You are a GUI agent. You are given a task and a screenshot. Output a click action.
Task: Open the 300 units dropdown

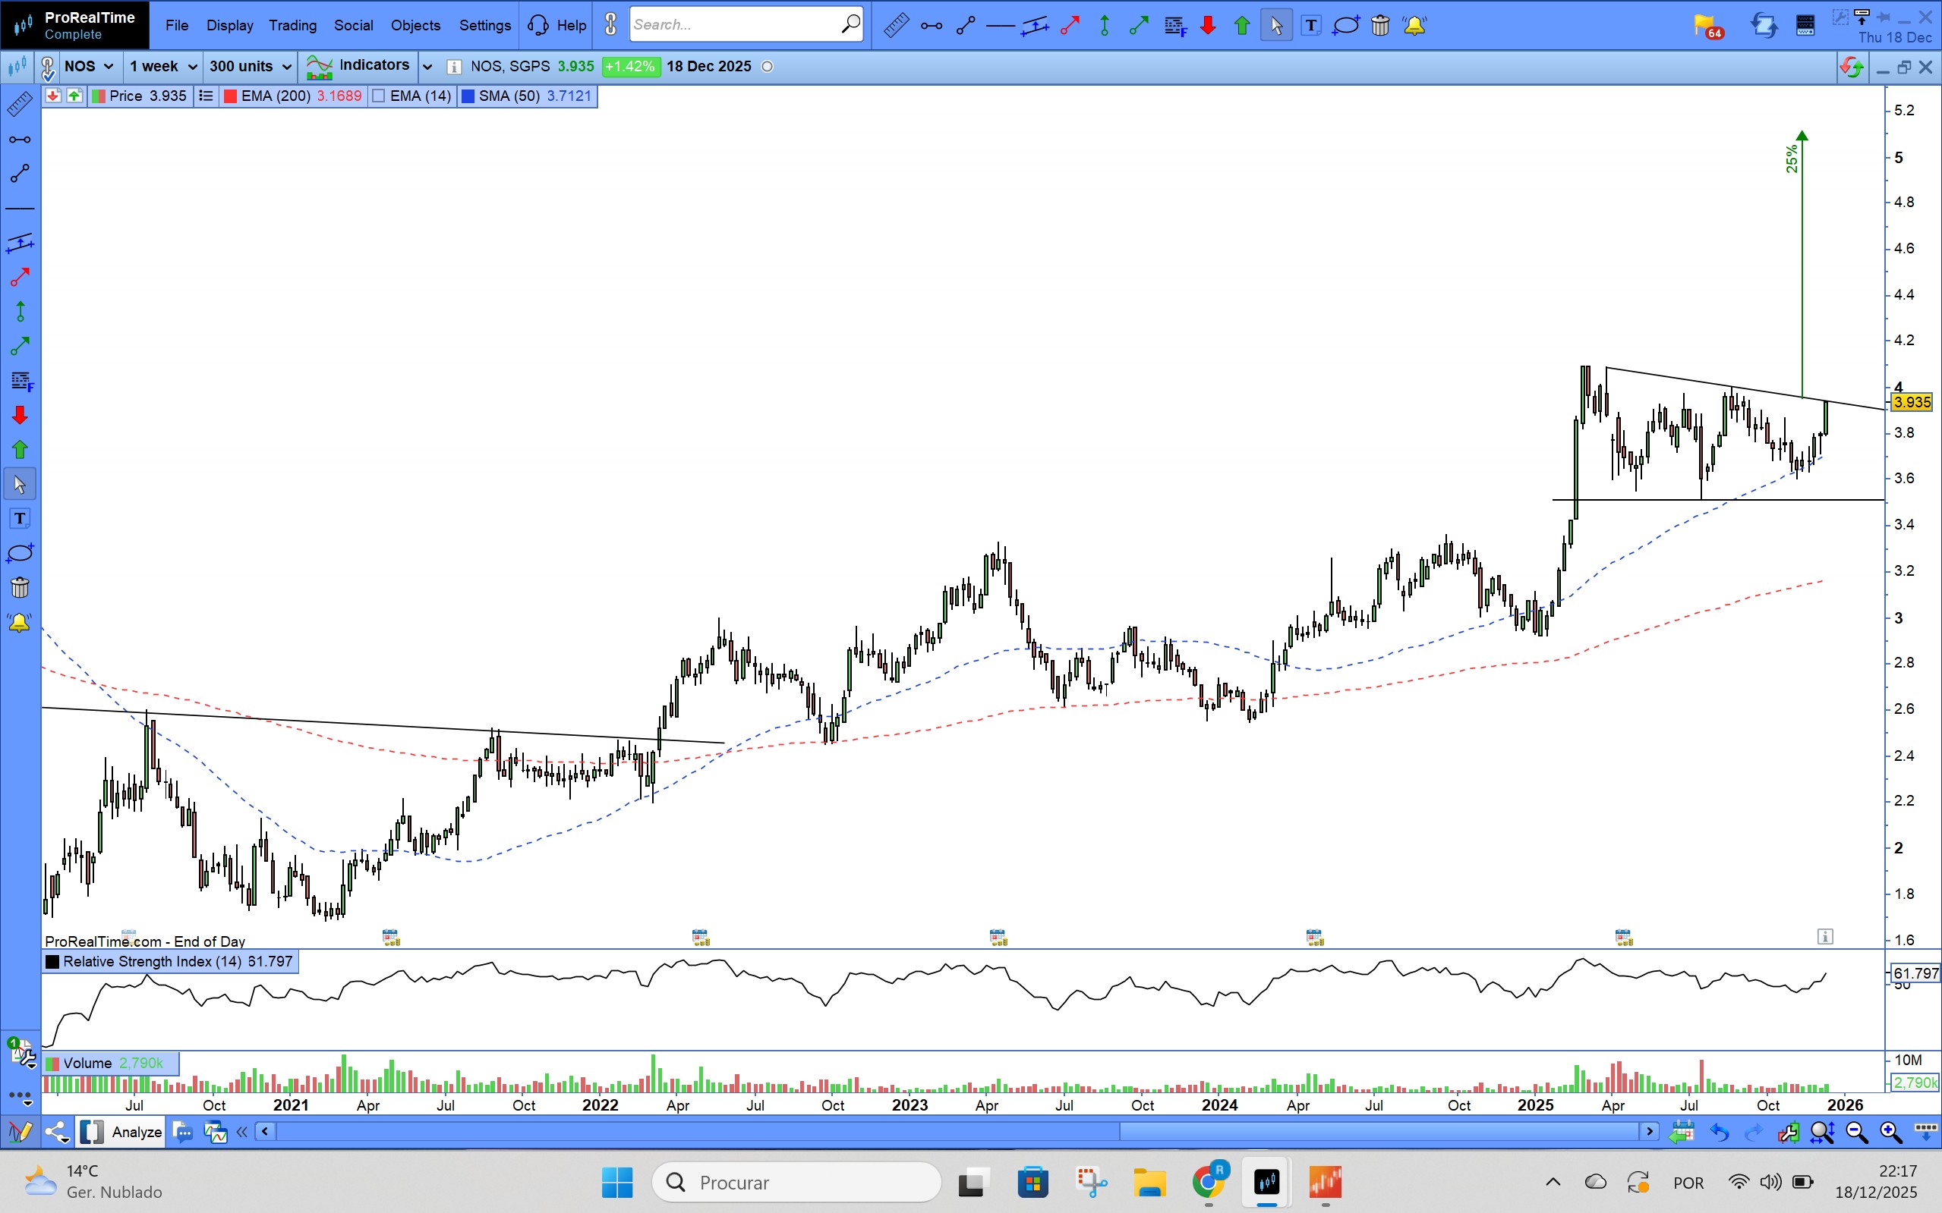pyautogui.click(x=250, y=67)
